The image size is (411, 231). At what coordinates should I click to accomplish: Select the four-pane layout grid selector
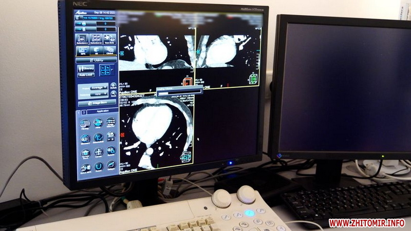105,70
